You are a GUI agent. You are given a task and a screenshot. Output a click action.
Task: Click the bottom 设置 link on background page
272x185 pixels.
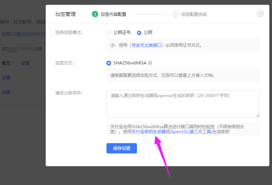click(x=6, y=92)
